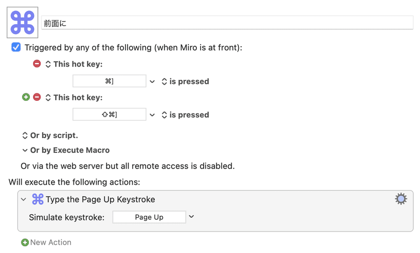Change the first 'This hot key' trigger type
This screenshot has width=420, height=253.
74,64
